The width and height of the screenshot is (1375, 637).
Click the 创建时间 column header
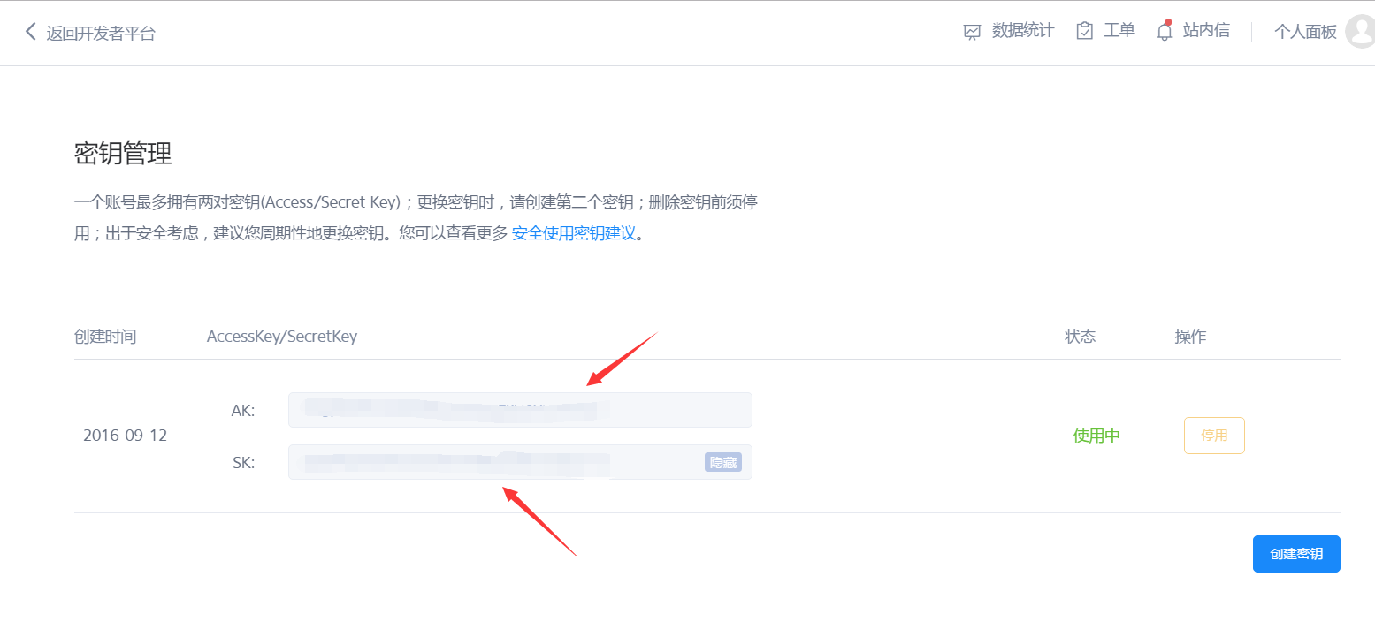[x=105, y=337]
